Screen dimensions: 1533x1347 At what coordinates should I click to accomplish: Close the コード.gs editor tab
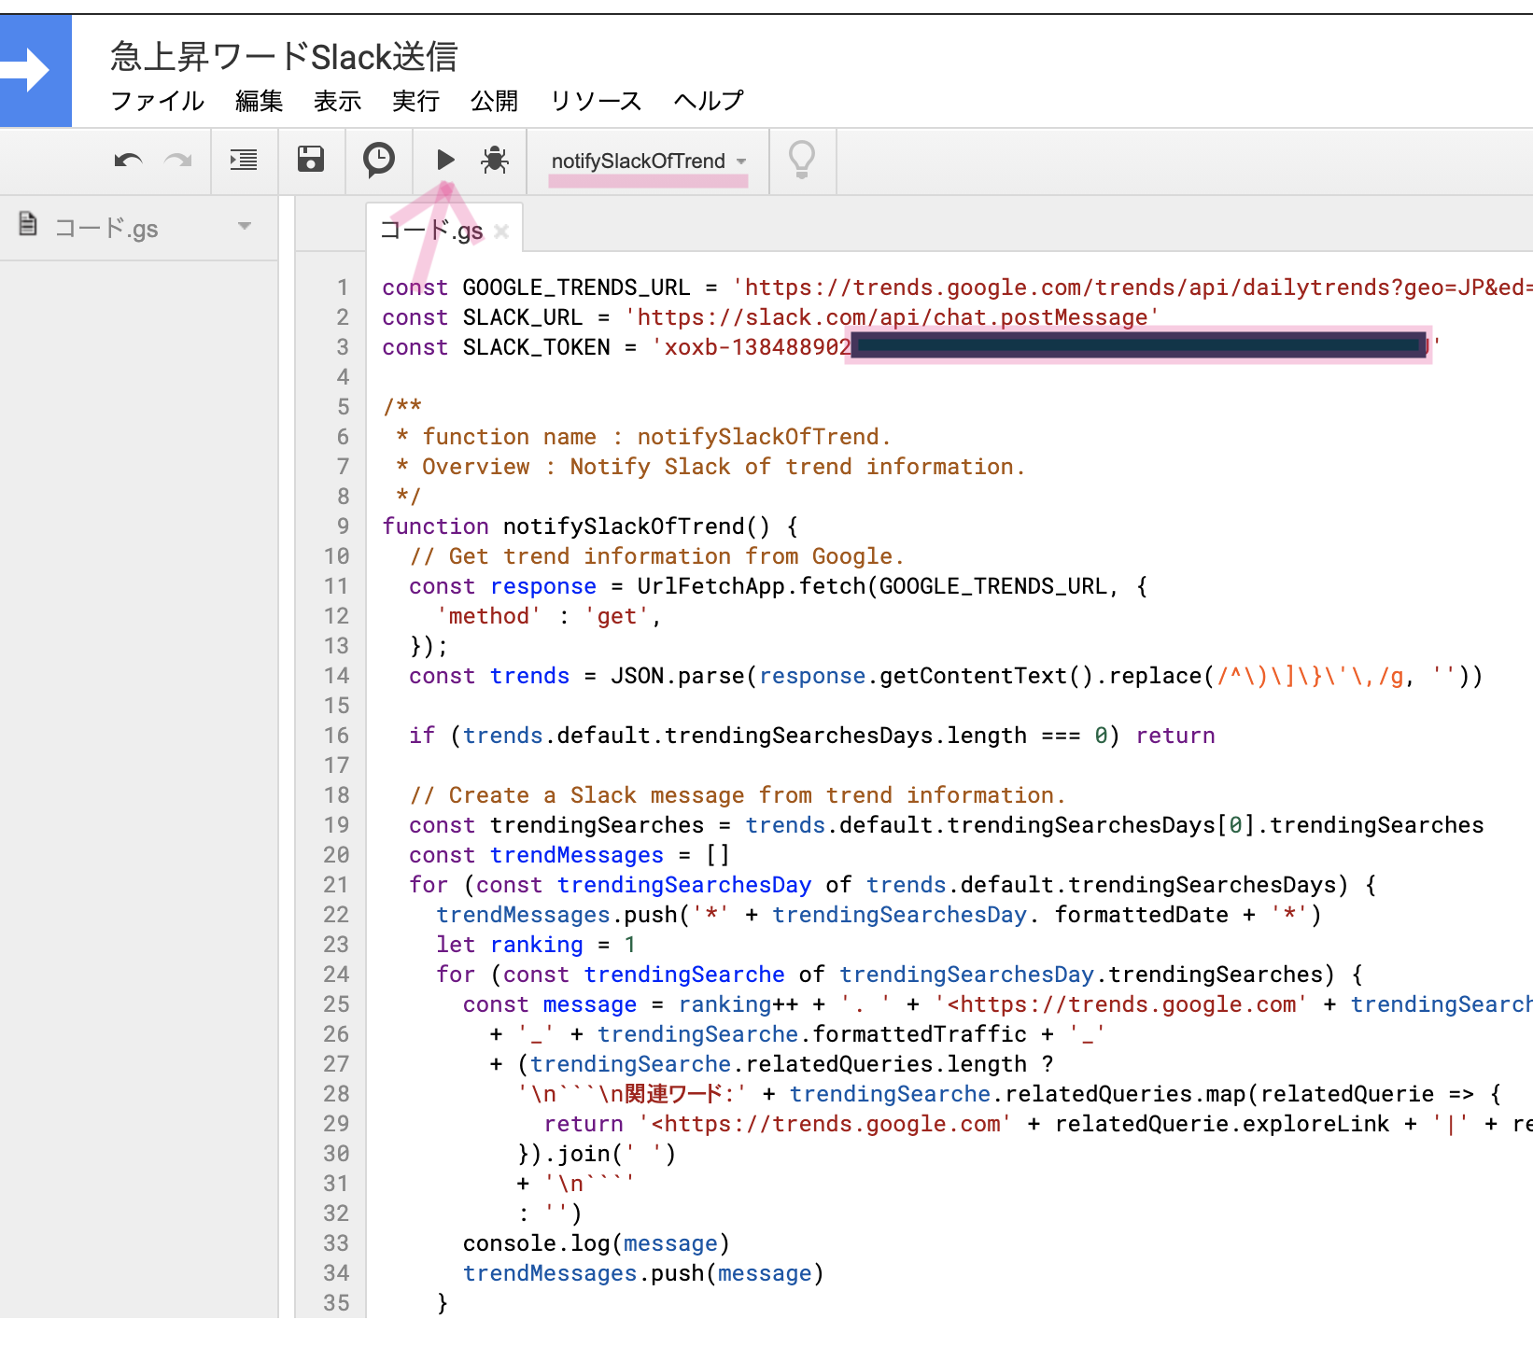pos(501,231)
